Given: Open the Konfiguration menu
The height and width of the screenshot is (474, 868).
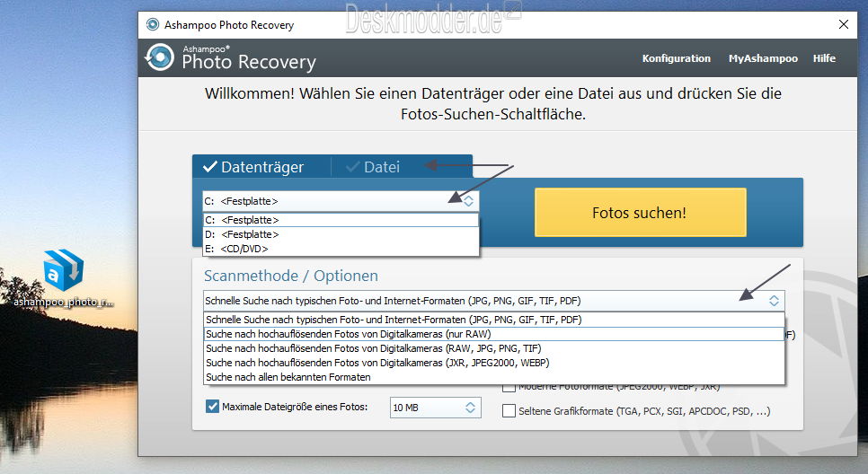Looking at the screenshot, I should click(x=676, y=58).
